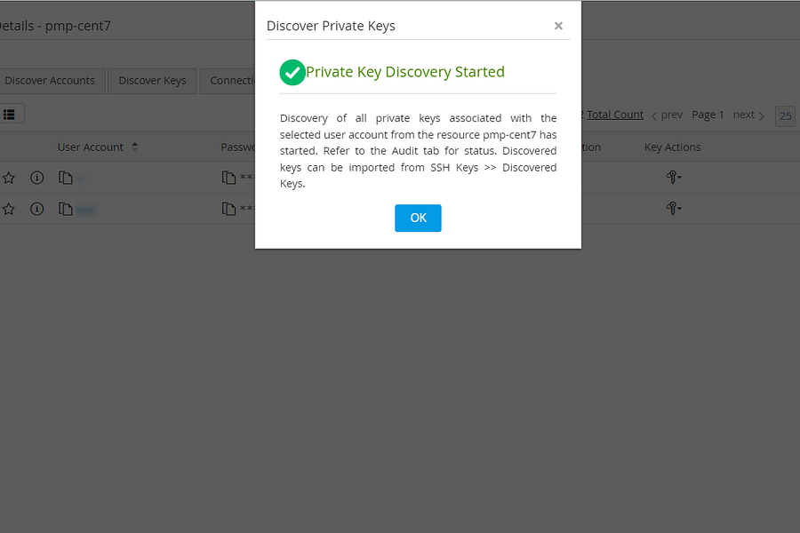
Task: Open the Discover Accounts tab
Action: (x=50, y=81)
